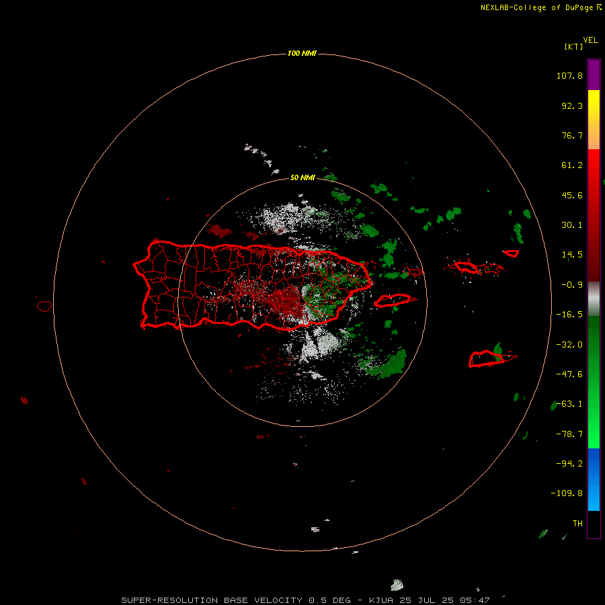Viewport: 605px width, 605px height.
Task: Click the 100 NMI range ring label
Action: pos(302,53)
